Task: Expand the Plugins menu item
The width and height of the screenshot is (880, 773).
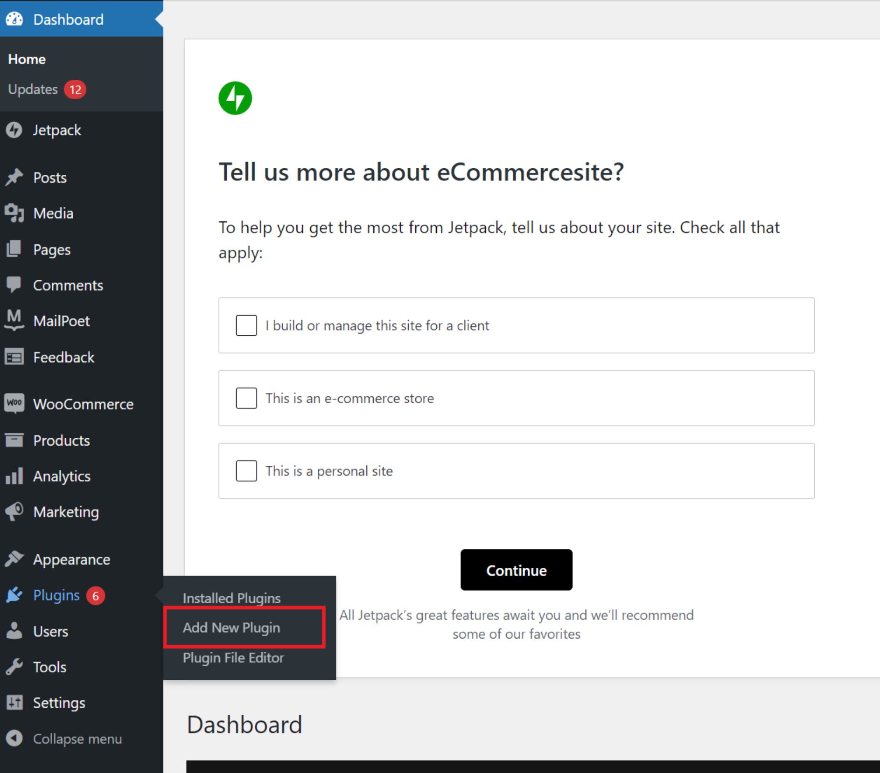Action: 56,595
